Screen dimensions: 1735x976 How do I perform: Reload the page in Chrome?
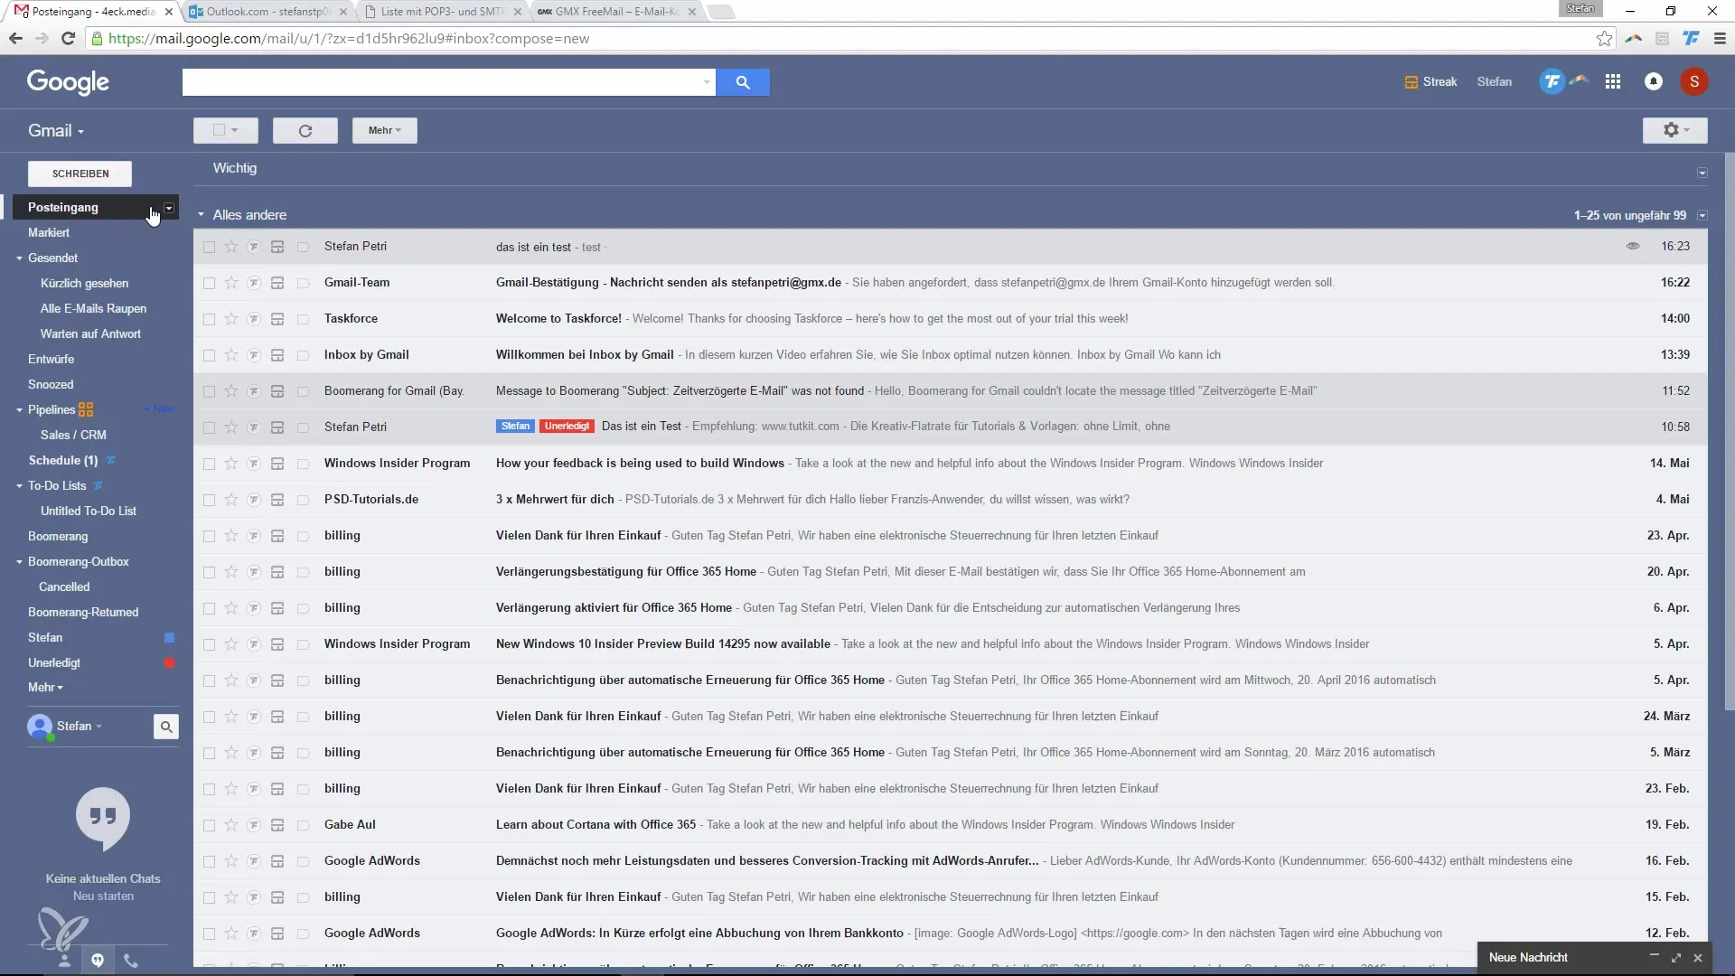68,39
